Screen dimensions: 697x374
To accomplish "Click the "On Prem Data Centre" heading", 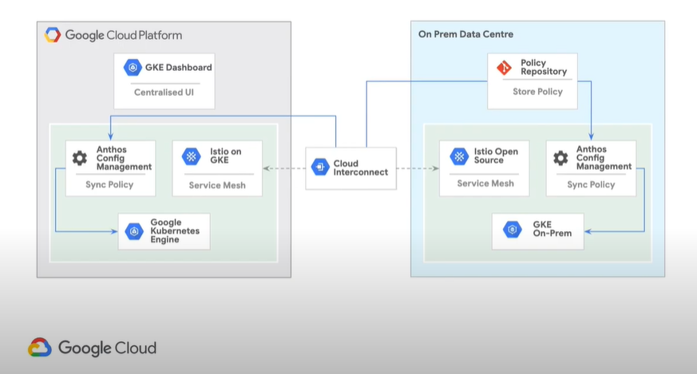I will coord(465,34).
